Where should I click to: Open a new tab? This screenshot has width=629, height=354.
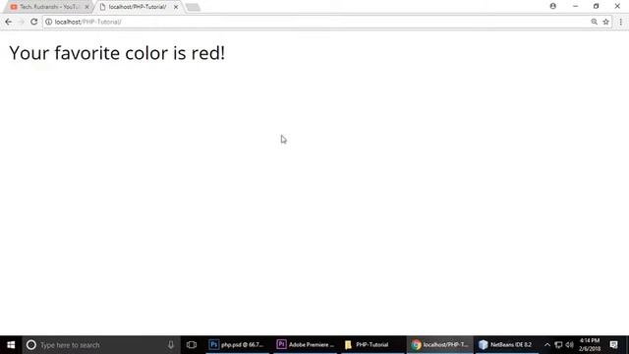click(x=193, y=7)
